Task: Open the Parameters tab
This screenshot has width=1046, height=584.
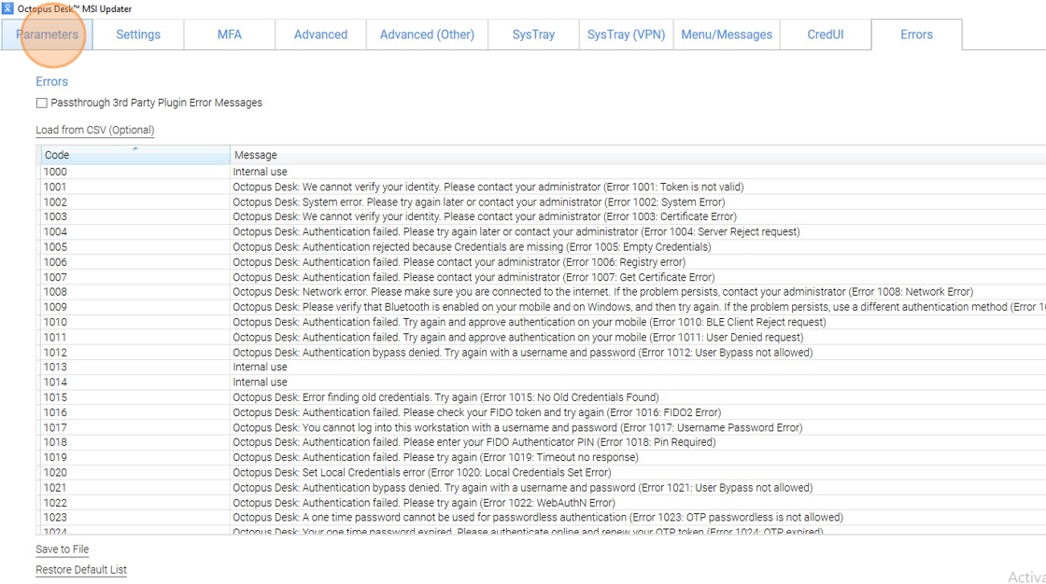Action: [x=47, y=35]
